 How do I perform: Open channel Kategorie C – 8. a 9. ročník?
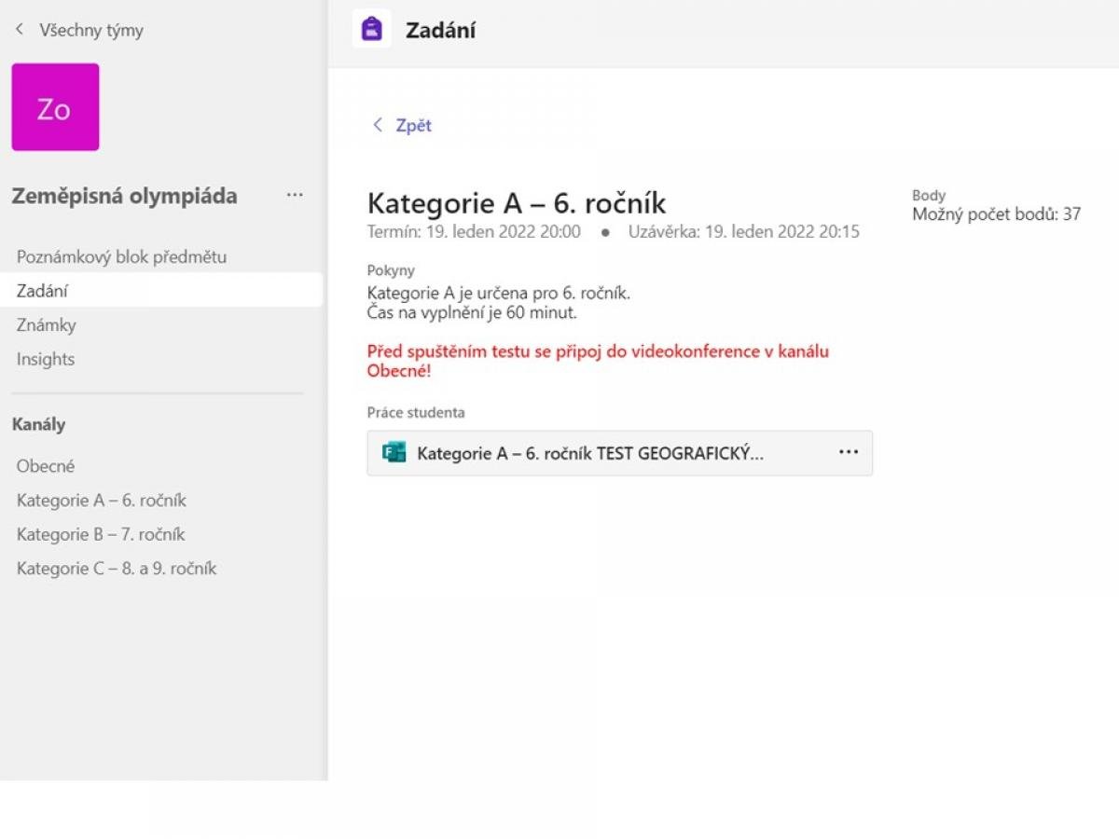point(116,569)
